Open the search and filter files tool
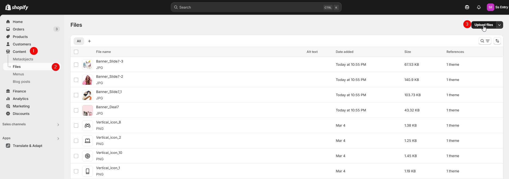This screenshot has width=509, height=179. tap(485, 41)
